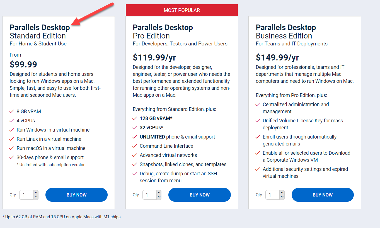Screen dimensions: 380x228
Task: Click checkmark beside 128 GB vRAM
Action: tap(135, 118)
